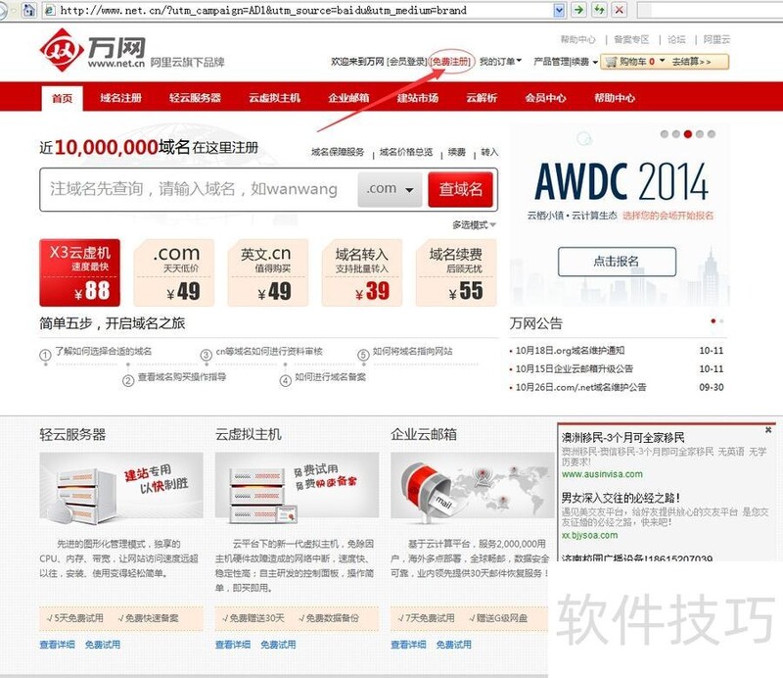Select 轻云服务器 navigation tab
The width and height of the screenshot is (783, 678).
tap(195, 98)
